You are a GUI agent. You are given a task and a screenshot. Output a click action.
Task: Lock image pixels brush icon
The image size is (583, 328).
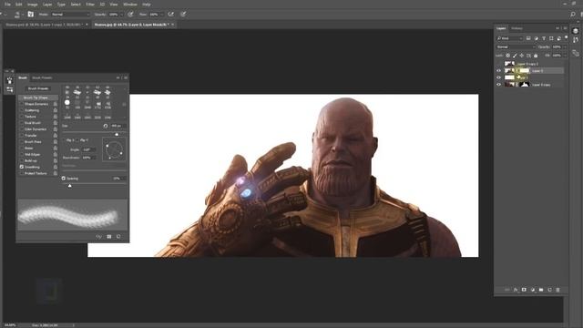515,56
